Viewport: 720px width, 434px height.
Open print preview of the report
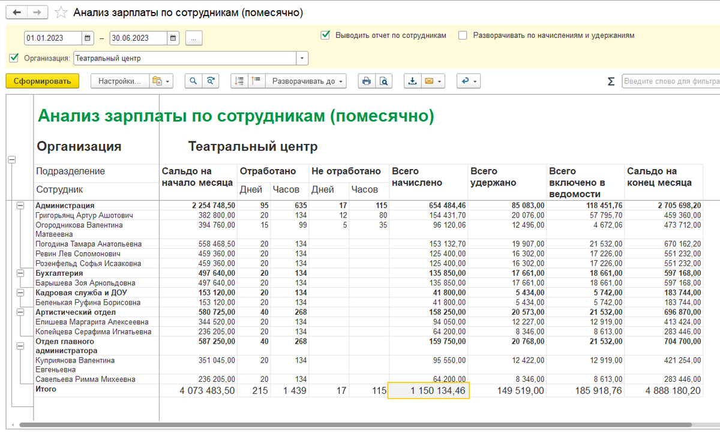[382, 81]
